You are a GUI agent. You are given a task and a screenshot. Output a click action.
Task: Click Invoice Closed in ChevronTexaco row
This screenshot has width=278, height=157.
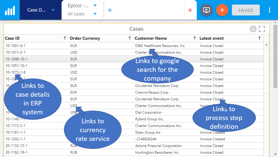coord(212,92)
